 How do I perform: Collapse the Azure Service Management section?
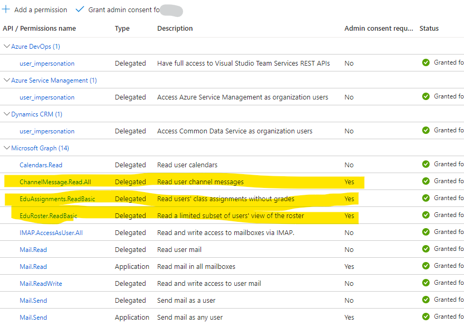pos(6,80)
